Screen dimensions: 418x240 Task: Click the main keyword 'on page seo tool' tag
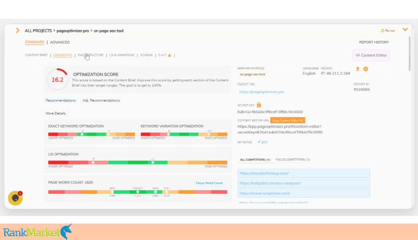coord(252,74)
